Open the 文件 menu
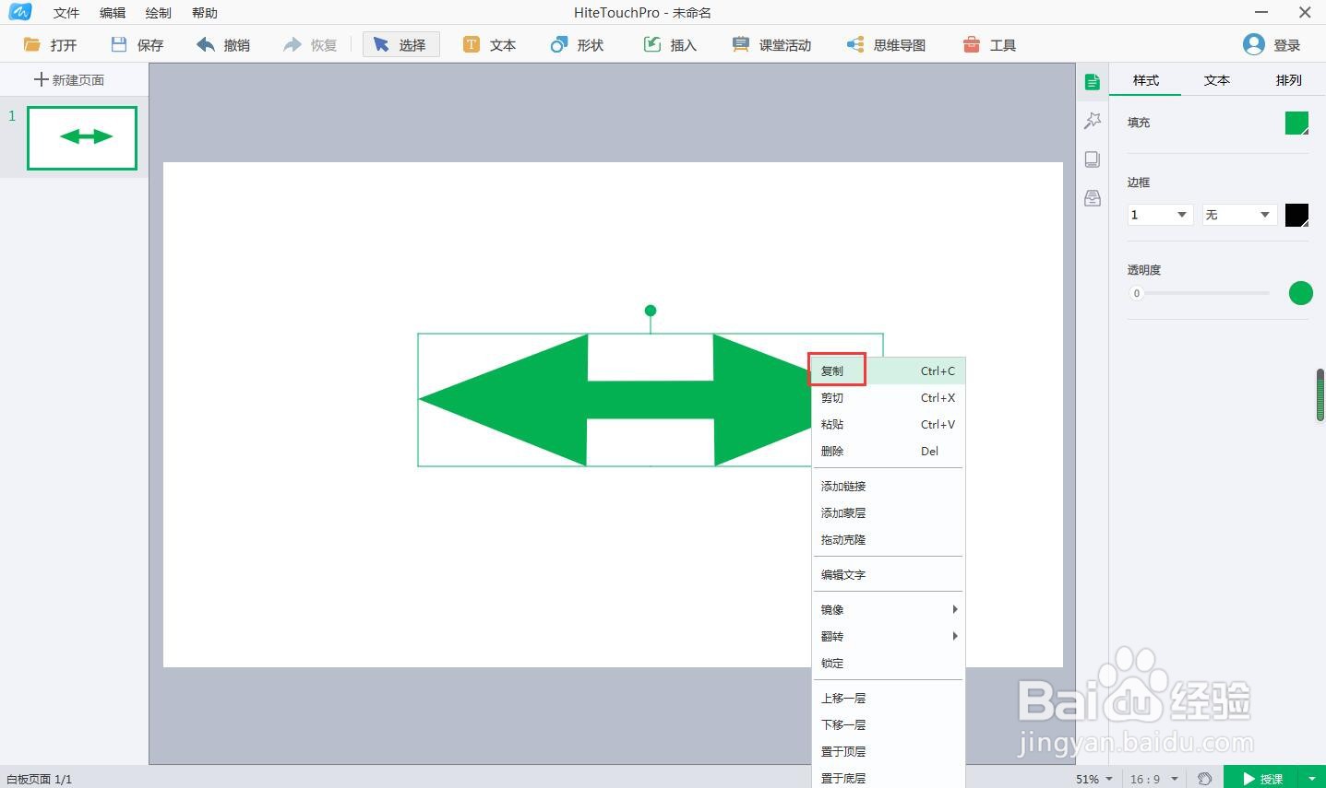 pos(66,13)
